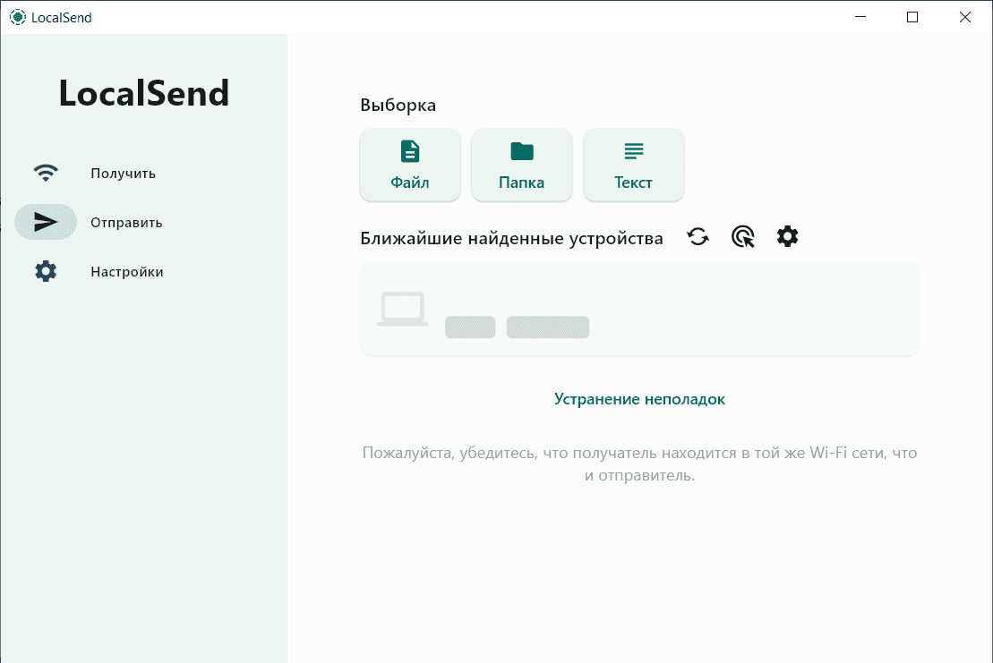The height and width of the screenshot is (663, 993).
Task: Open send mode settings gear
Action: tap(788, 237)
